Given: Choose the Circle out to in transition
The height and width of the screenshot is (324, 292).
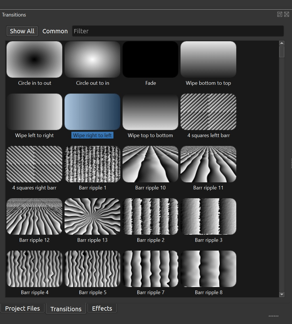Looking at the screenshot, I should coord(92,59).
